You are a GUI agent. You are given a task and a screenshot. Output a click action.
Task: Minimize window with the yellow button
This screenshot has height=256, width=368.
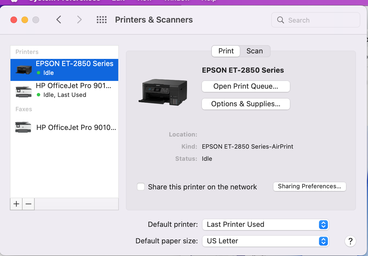point(25,20)
